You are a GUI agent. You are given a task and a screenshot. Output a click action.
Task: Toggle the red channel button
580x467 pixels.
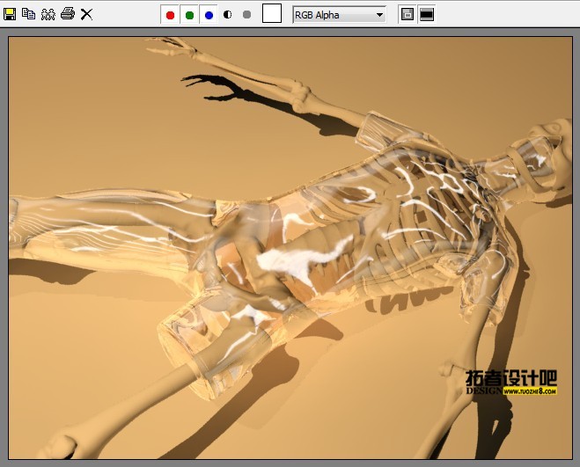point(170,15)
